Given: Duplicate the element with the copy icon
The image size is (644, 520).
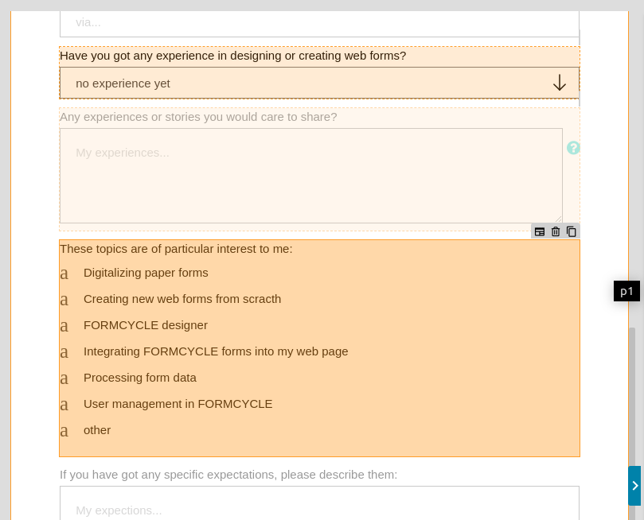Looking at the screenshot, I should click(x=571, y=231).
